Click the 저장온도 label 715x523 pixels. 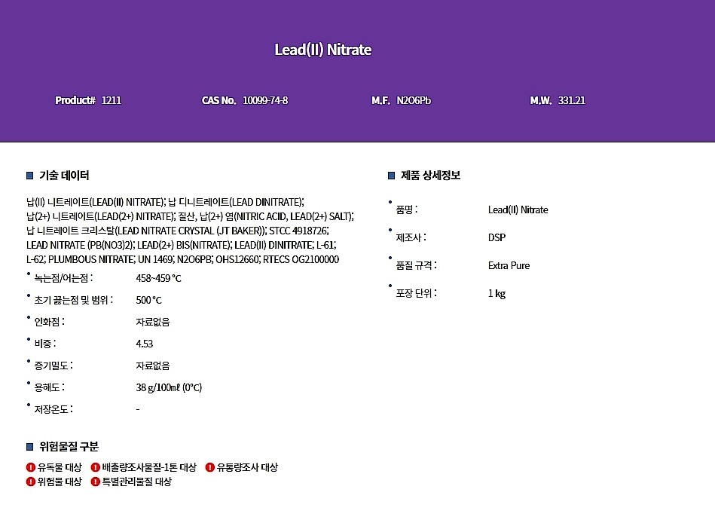pos(53,409)
